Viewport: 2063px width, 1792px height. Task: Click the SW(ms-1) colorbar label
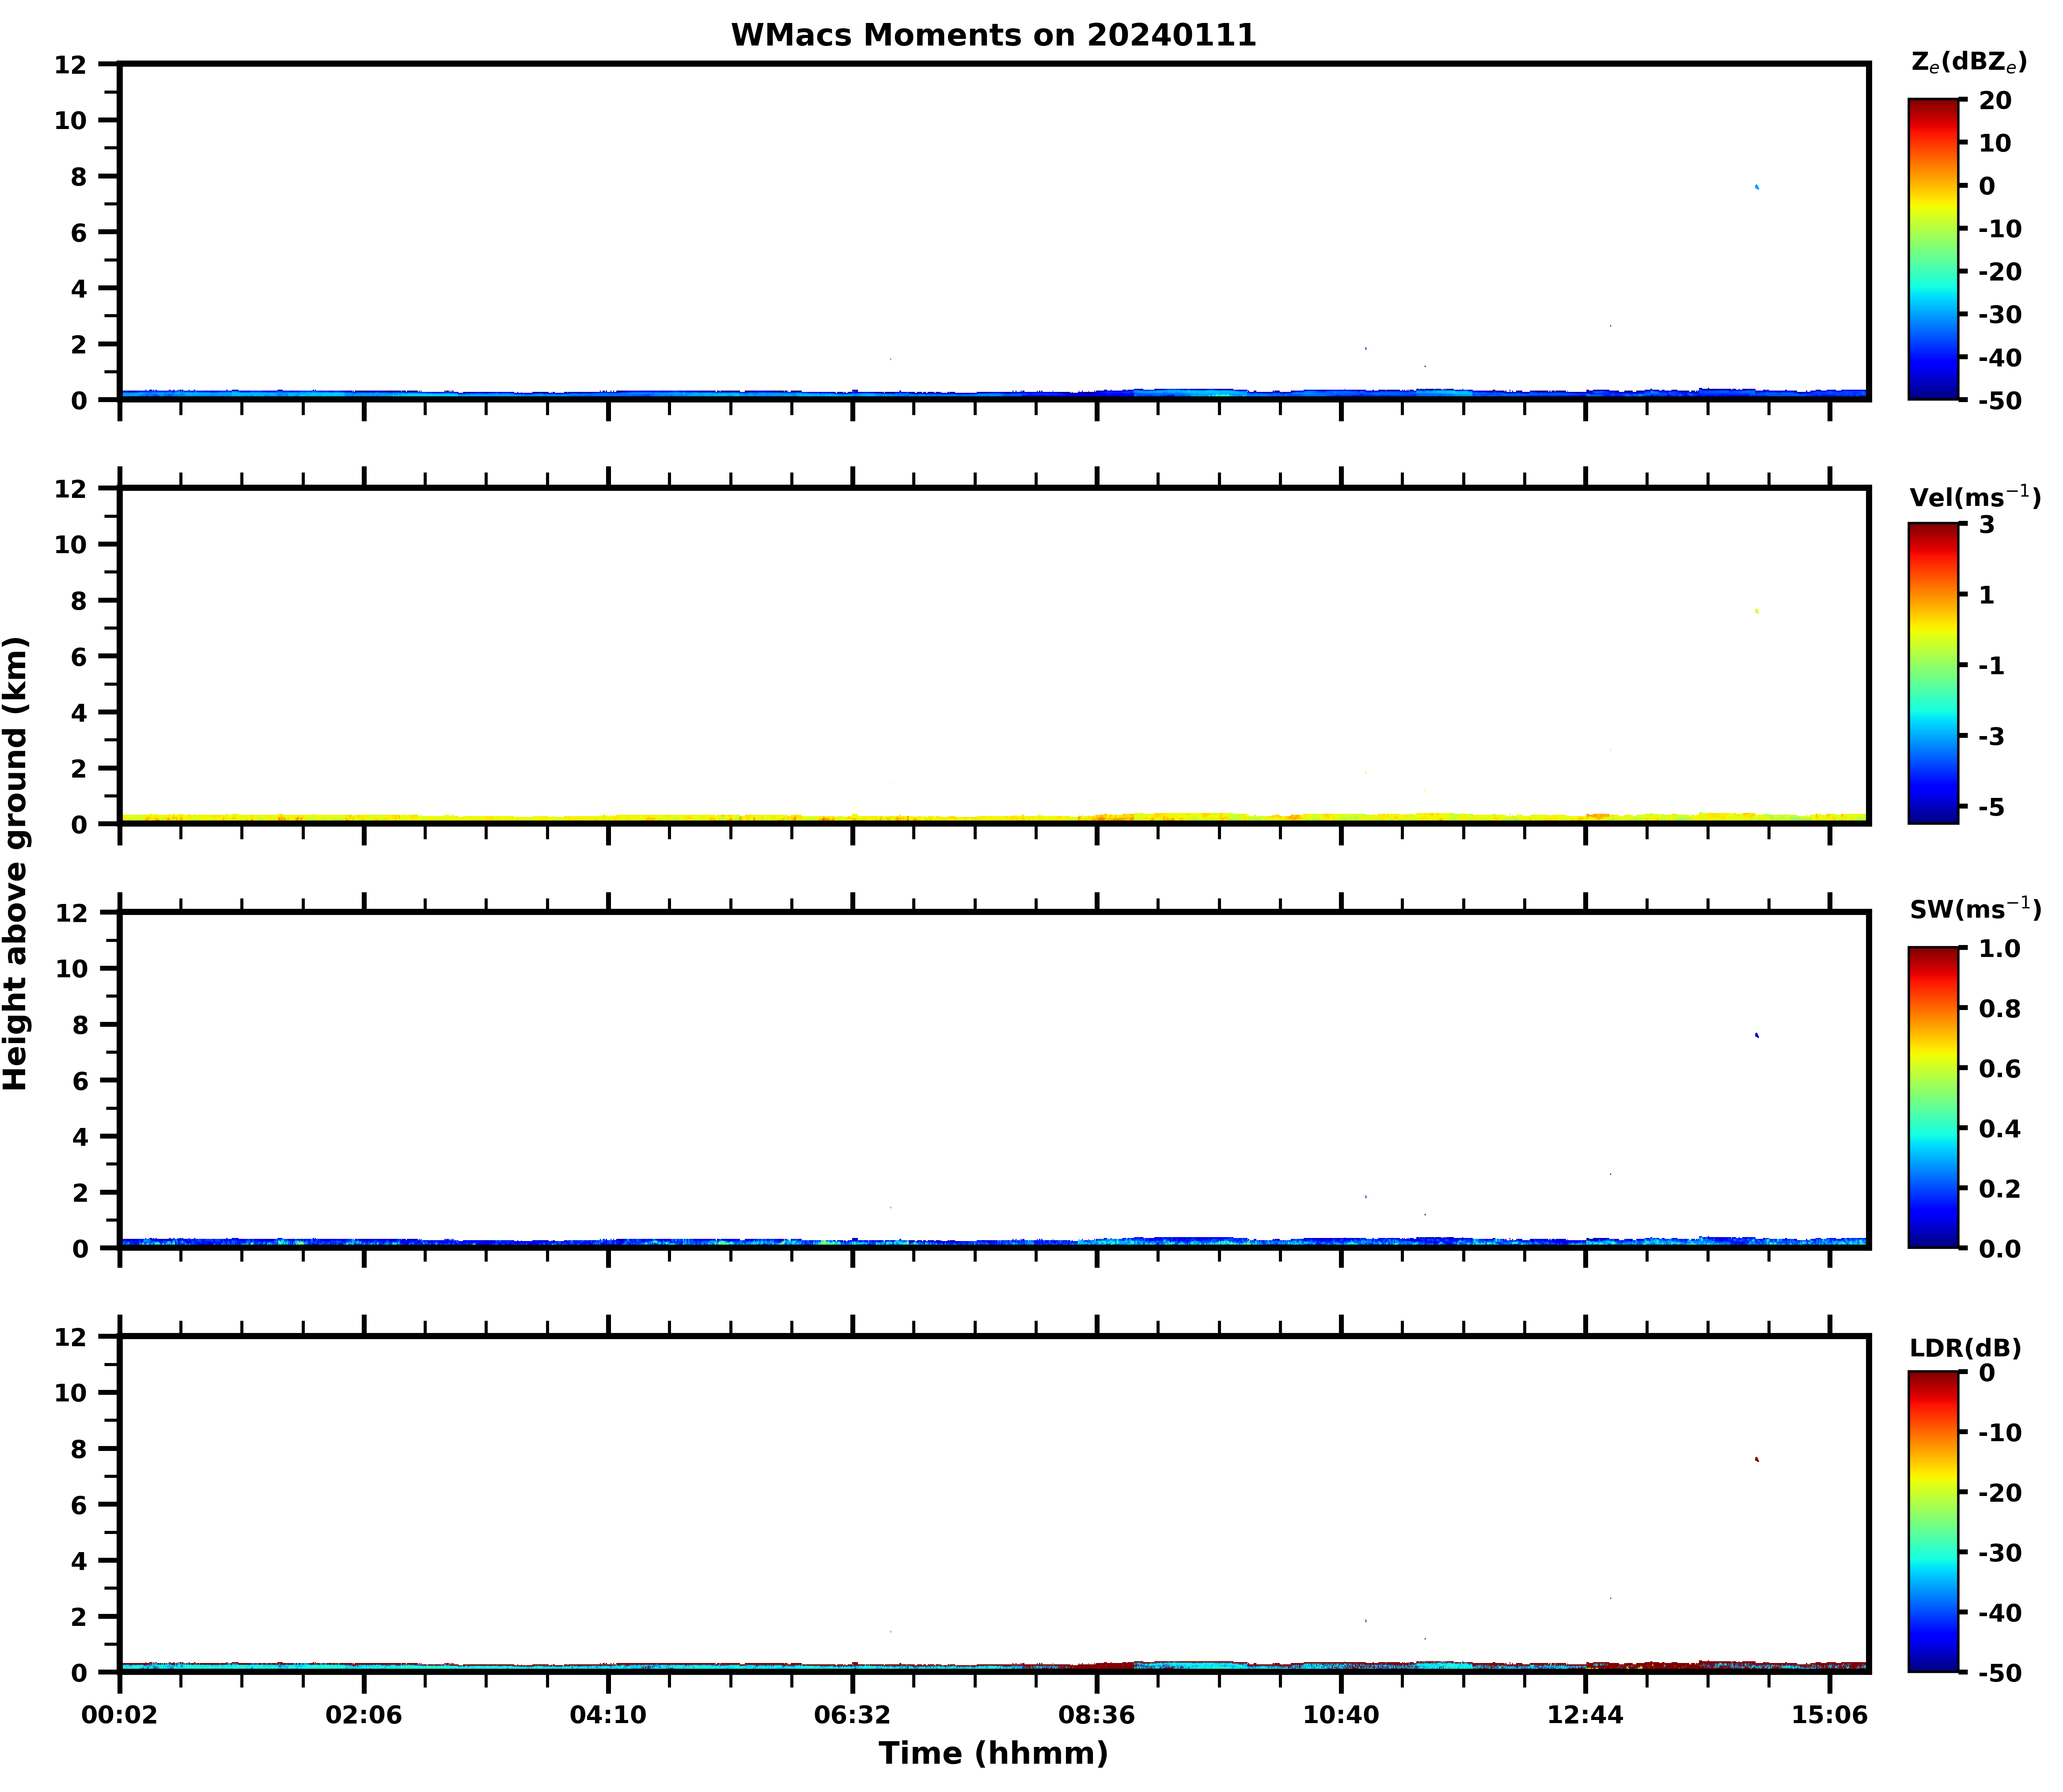click(1974, 909)
